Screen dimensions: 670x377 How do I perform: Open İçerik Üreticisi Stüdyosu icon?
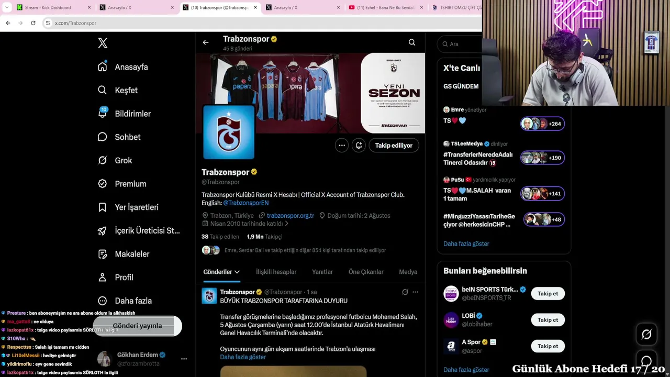[x=103, y=230]
